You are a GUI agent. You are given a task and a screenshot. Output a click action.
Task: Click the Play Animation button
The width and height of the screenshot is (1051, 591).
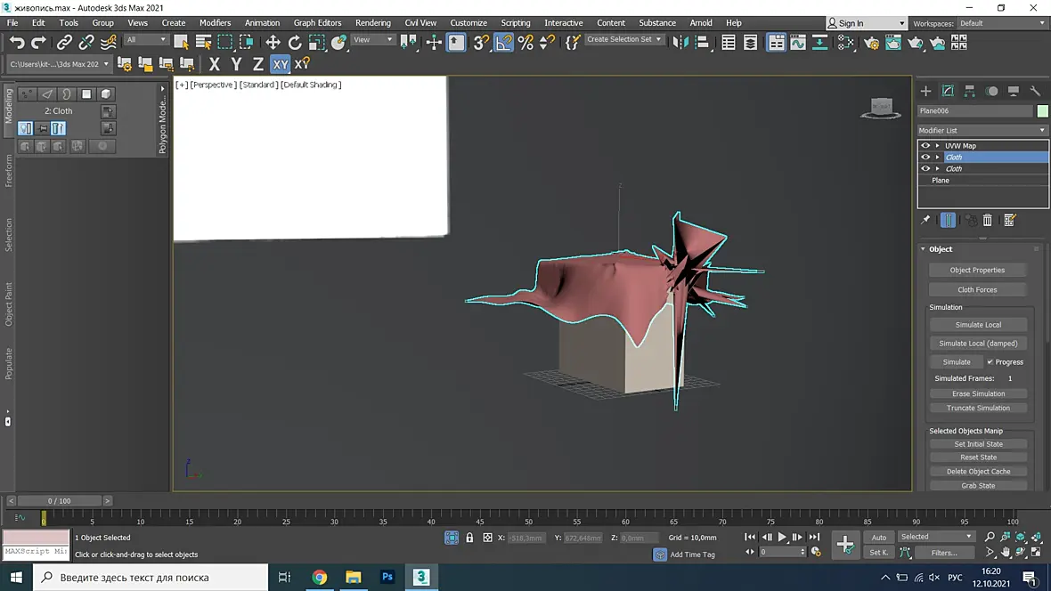pyautogui.click(x=781, y=538)
